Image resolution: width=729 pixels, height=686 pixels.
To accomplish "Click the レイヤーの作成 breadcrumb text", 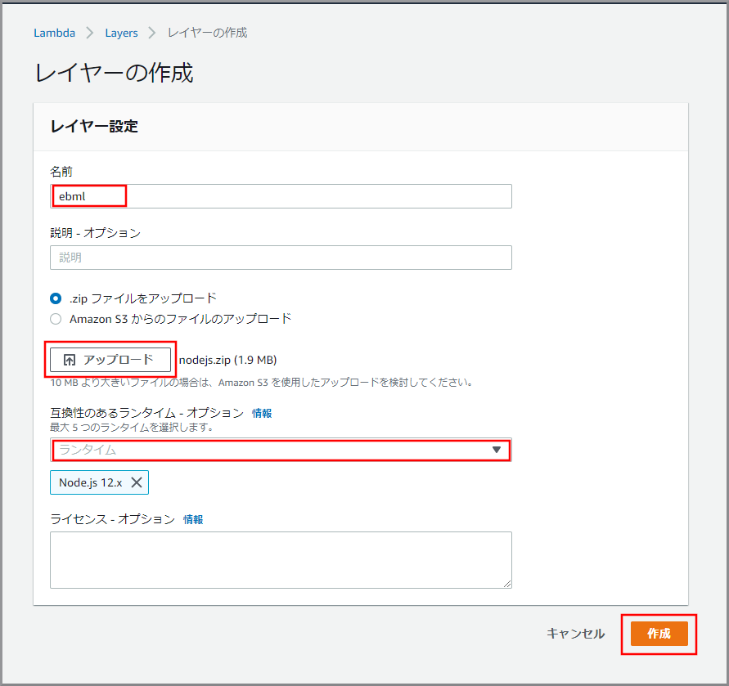I will pos(207,33).
